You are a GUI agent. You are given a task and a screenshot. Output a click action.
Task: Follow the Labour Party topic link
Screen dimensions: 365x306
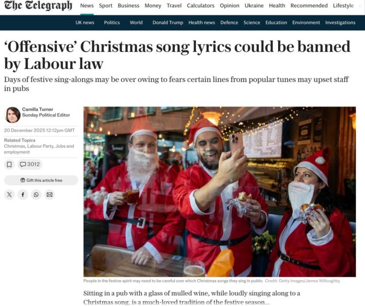point(40,146)
